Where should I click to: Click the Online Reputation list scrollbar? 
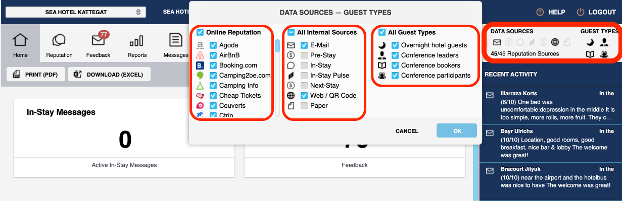point(277,78)
